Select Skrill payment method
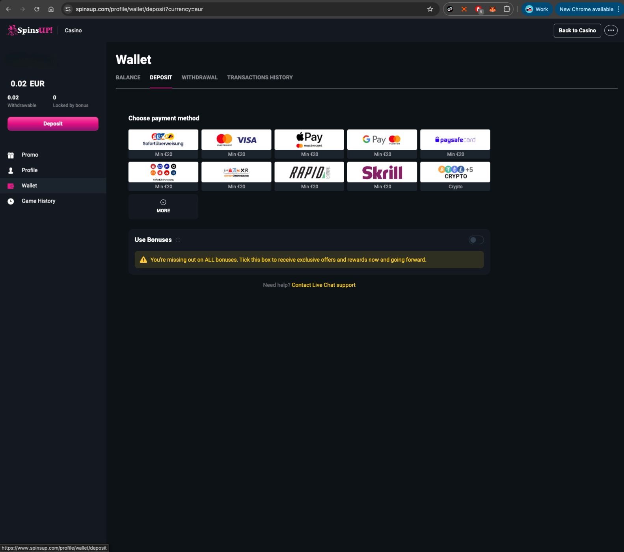This screenshot has width=624, height=552. click(382, 176)
